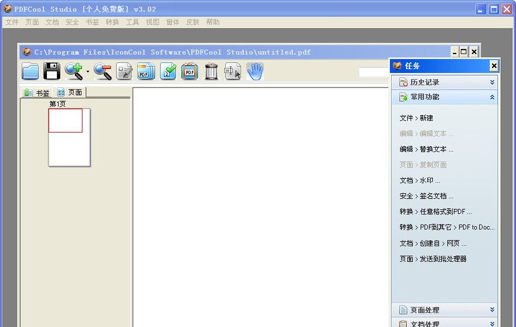Click the 转换 > 任意格式到PDF task link

[435, 212]
